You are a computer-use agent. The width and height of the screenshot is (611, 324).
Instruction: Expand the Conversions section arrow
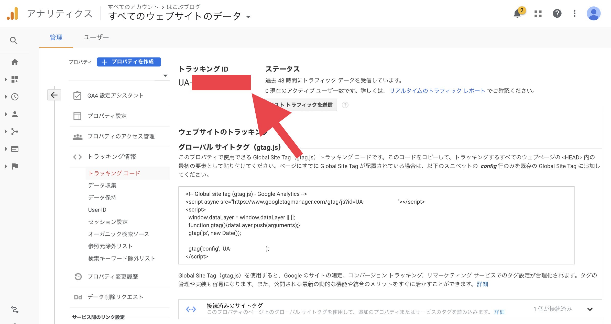click(6, 166)
